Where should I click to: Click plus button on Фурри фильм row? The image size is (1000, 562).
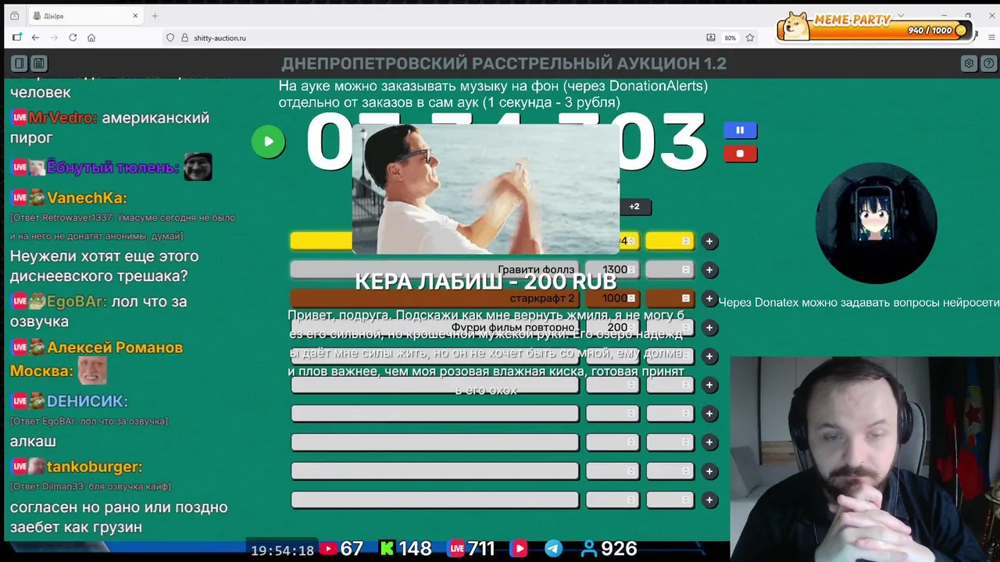[x=709, y=328]
